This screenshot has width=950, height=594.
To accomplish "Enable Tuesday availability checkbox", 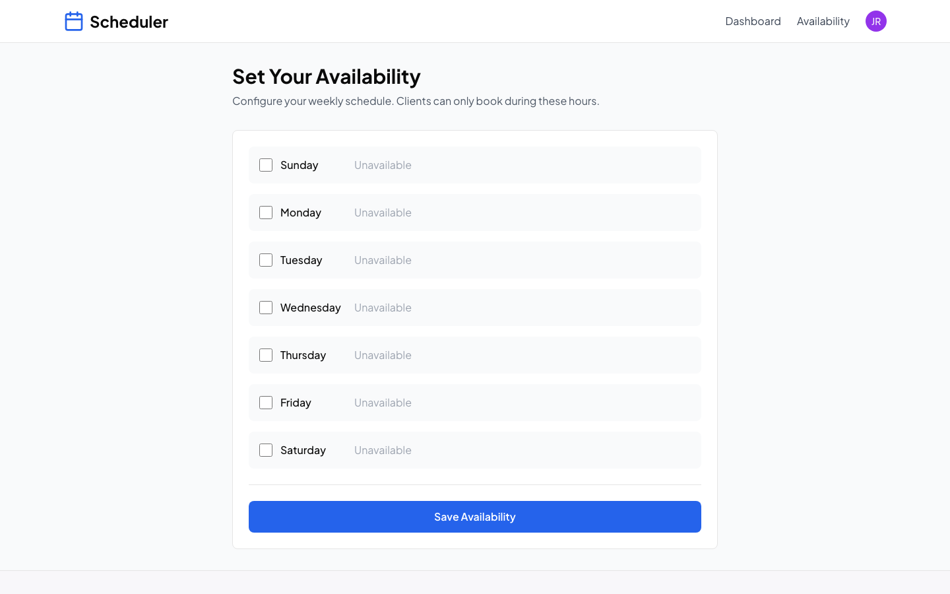I will [266, 260].
